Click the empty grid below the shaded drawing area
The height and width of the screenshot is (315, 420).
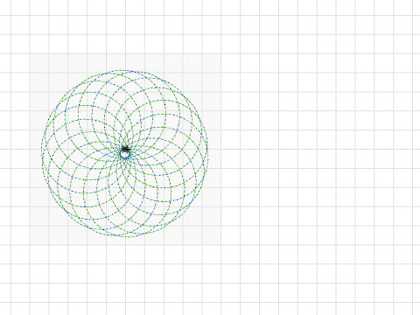(x=125, y=277)
